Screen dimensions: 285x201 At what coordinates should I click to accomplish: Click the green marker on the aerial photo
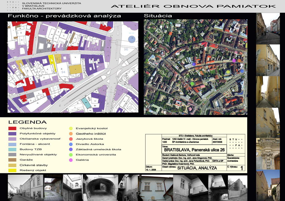(x=192, y=84)
